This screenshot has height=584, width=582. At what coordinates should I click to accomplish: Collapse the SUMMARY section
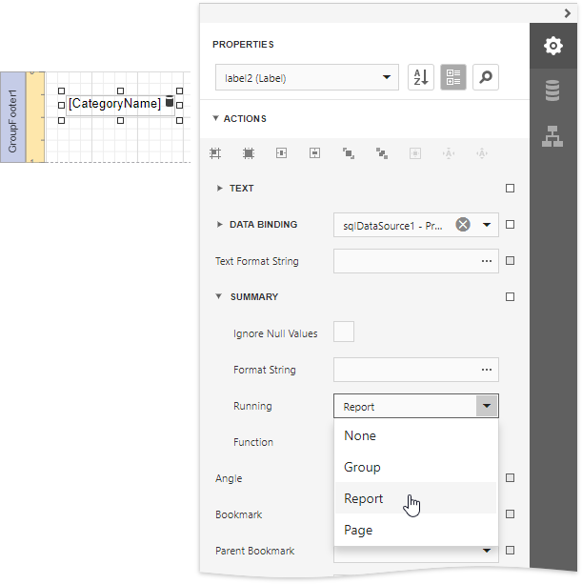220,297
